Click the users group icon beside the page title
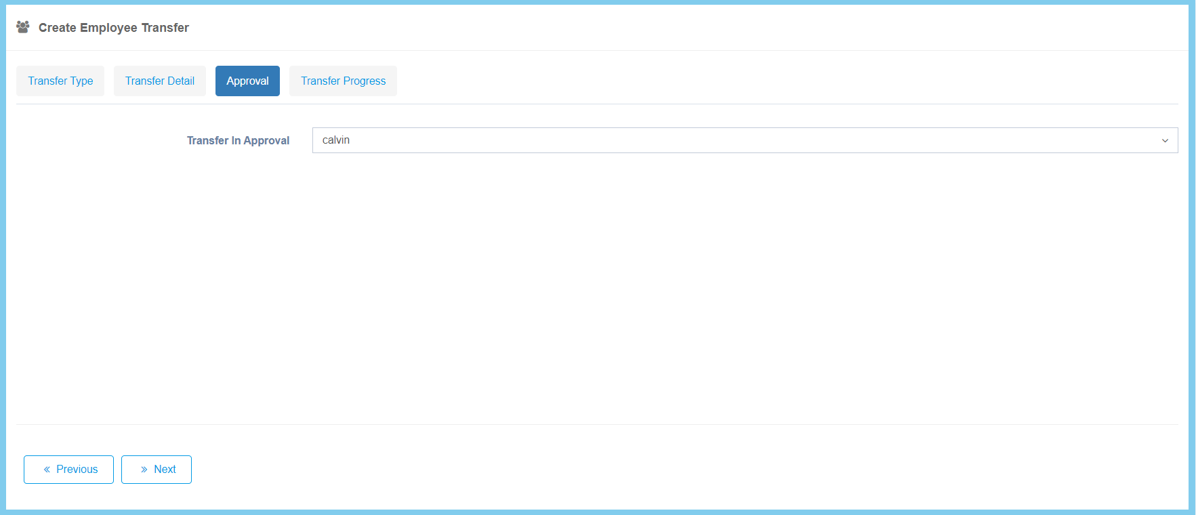Viewport: 1196px width, 515px height. pyautogui.click(x=23, y=27)
